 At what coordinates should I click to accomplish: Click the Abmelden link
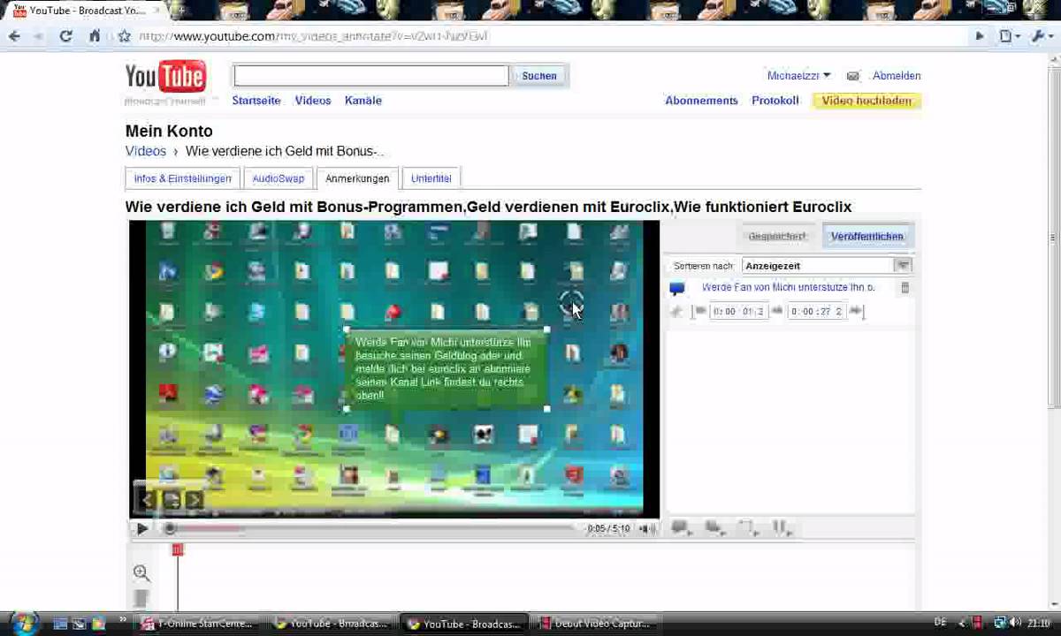click(x=897, y=76)
